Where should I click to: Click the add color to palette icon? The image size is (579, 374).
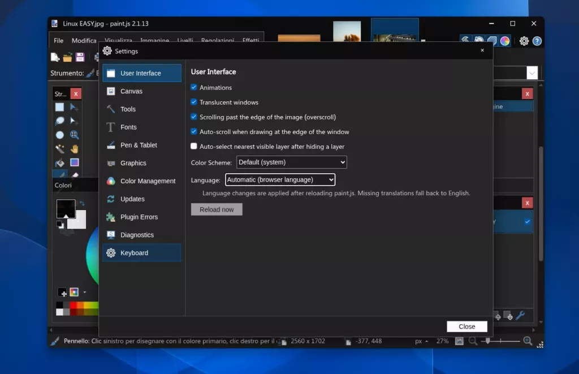[62, 293]
